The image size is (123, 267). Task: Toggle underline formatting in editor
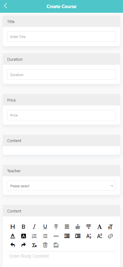45,227
